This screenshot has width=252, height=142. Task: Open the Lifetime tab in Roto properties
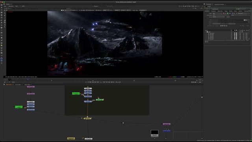pyautogui.click(x=241, y=11)
